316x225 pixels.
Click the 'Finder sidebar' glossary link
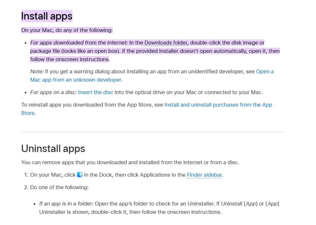[x=204, y=175]
